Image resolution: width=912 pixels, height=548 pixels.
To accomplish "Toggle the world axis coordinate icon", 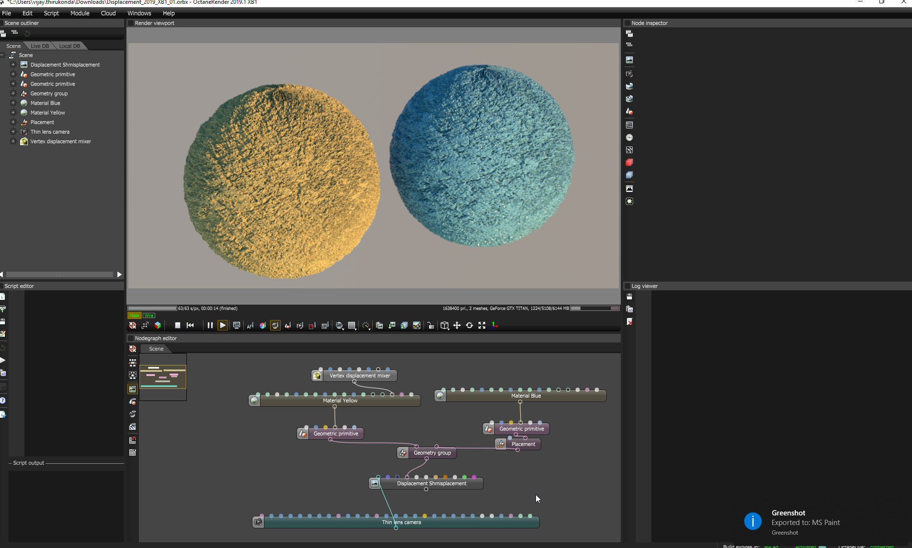I will point(494,326).
